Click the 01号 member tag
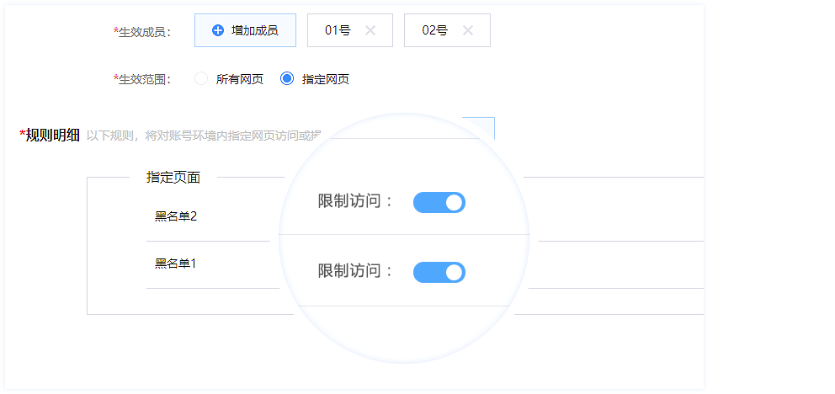835x394 pixels. (338, 30)
